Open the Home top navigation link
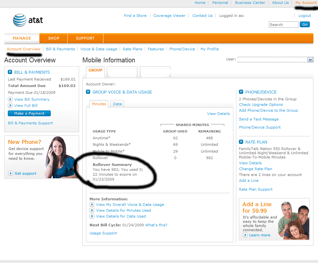The height and width of the screenshot is (263, 318). click(x=200, y=3)
